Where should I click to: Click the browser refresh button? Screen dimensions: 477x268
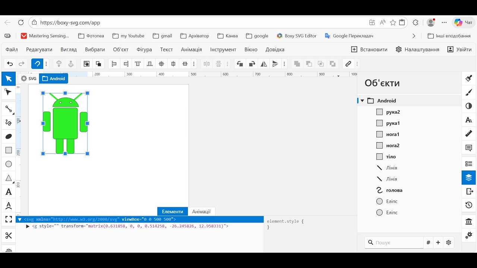[x=21, y=23]
